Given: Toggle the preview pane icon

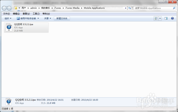Looking at the screenshot, I should [166, 18].
